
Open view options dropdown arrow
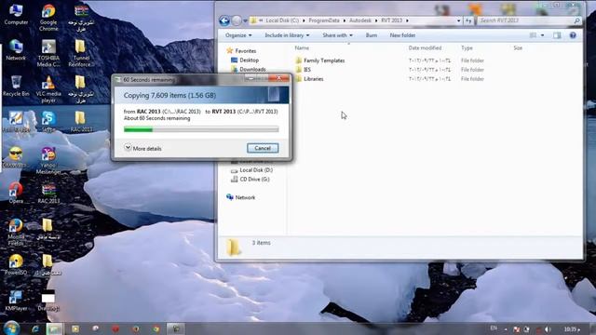pos(542,35)
